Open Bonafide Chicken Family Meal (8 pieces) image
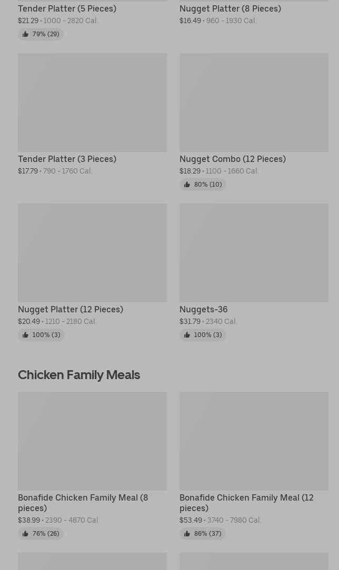The image size is (339, 570). (x=92, y=441)
